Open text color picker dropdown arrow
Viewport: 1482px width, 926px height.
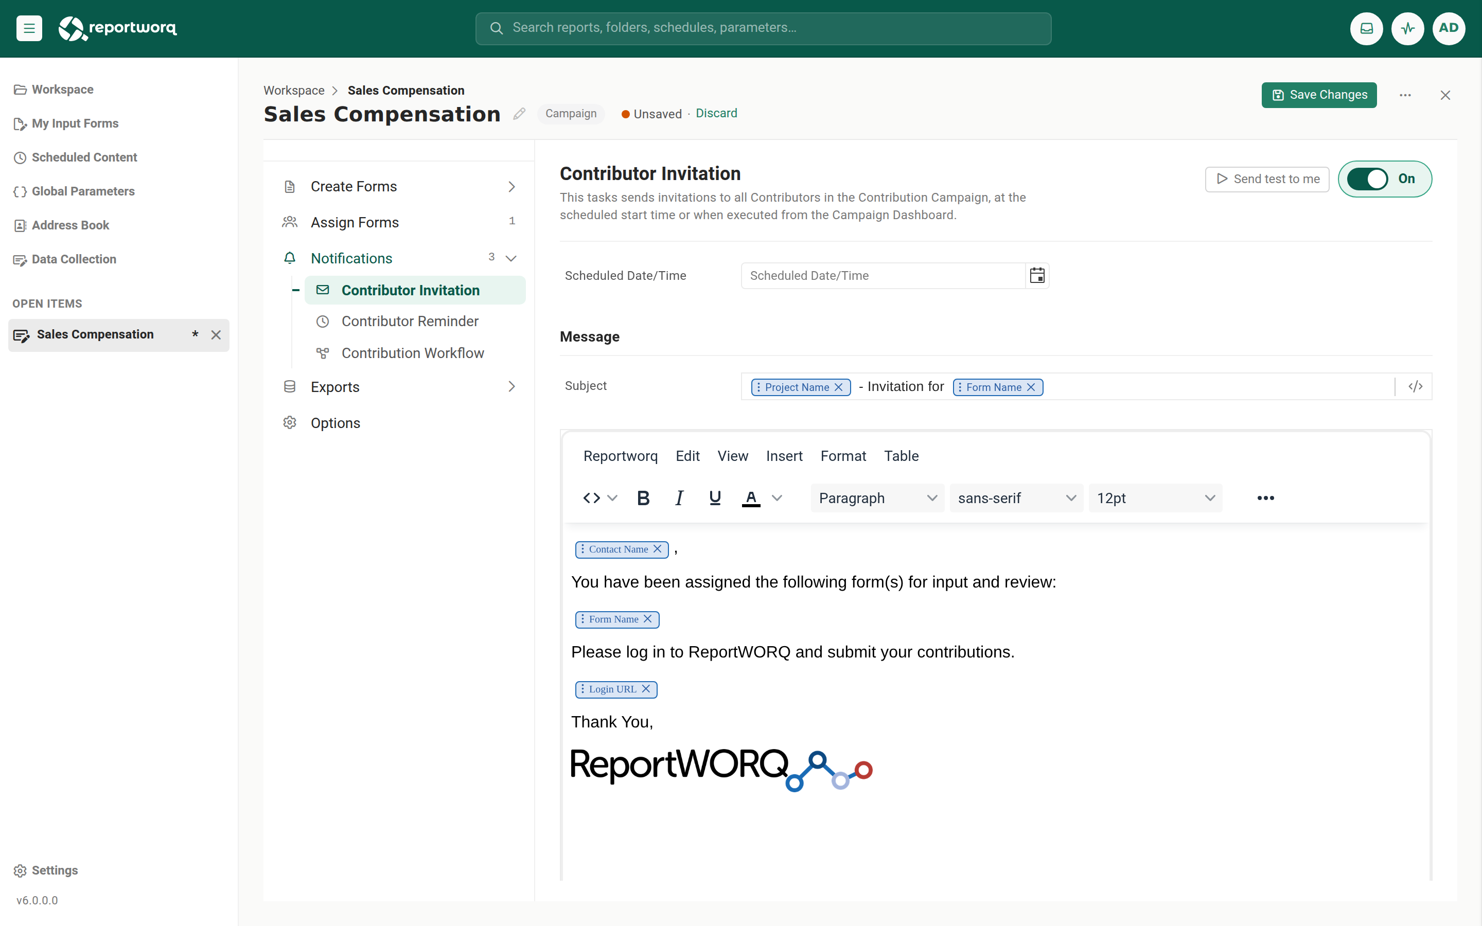tap(777, 498)
